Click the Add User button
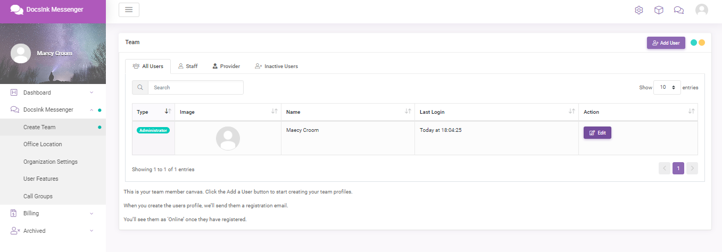The image size is (722, 252). coord(666,43)
